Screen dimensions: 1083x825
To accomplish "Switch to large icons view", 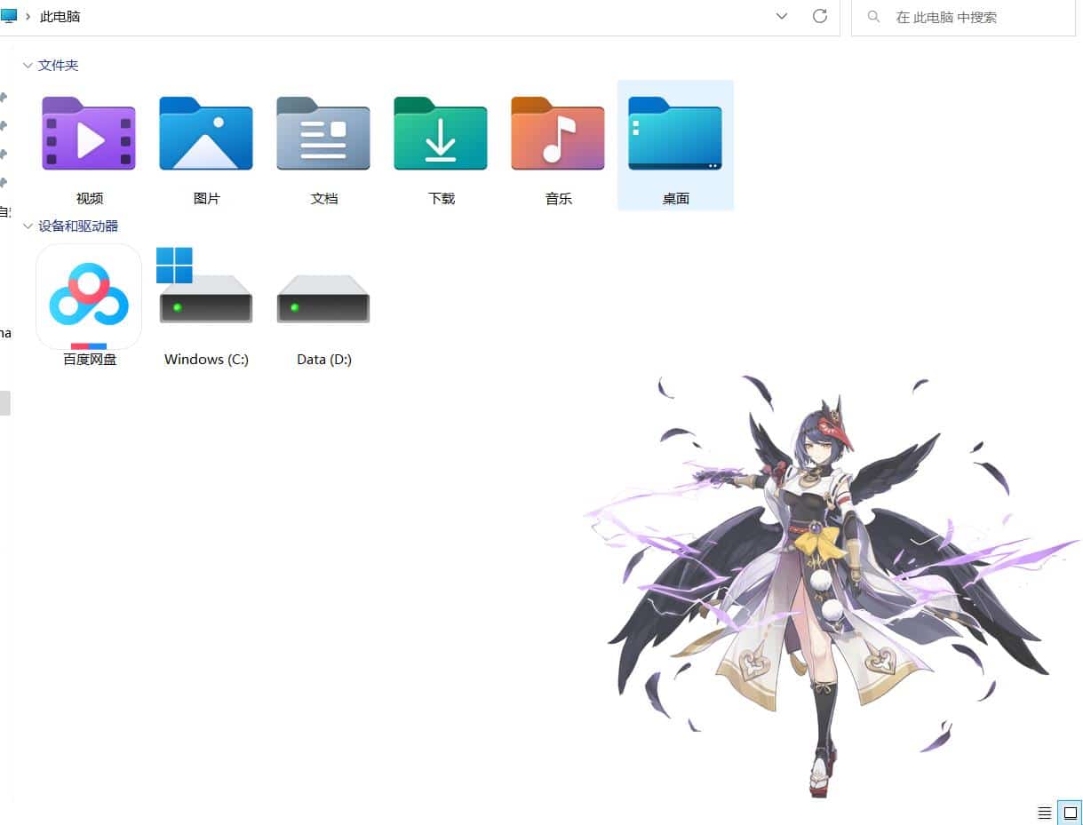I will [1071, 813].
